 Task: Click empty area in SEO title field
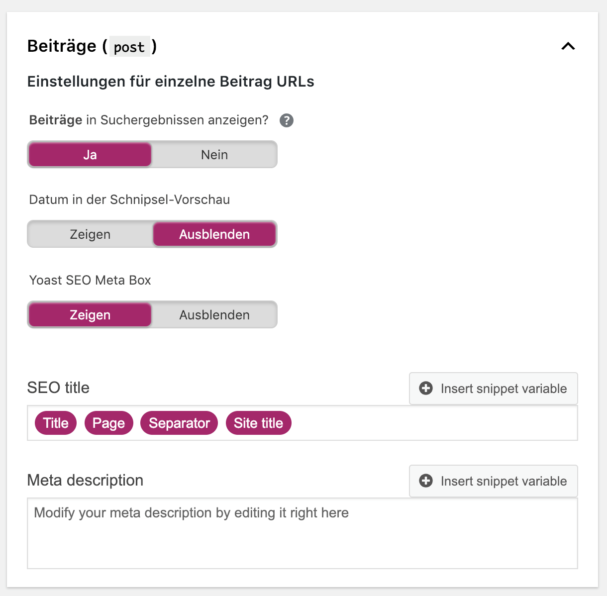tap(433, 423)
